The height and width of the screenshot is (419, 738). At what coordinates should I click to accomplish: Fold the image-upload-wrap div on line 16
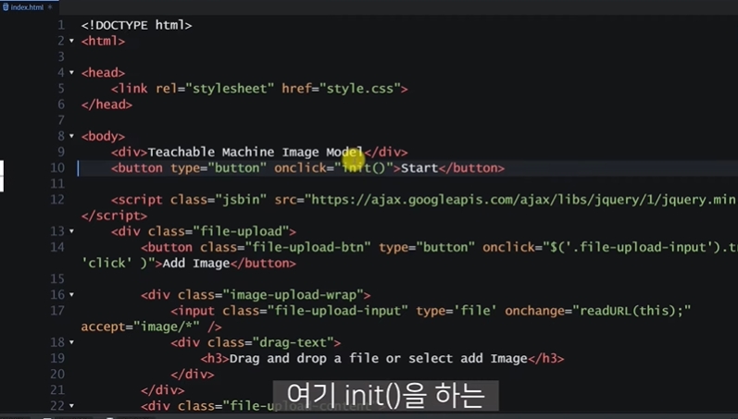pyautogui.click(x=71, y=295)
